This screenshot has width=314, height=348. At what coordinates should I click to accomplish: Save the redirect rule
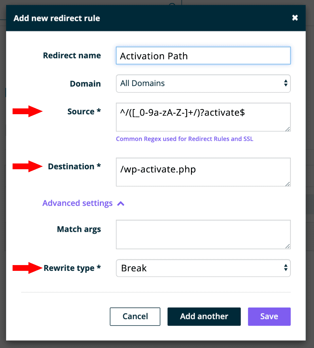(x=269, y=316)
